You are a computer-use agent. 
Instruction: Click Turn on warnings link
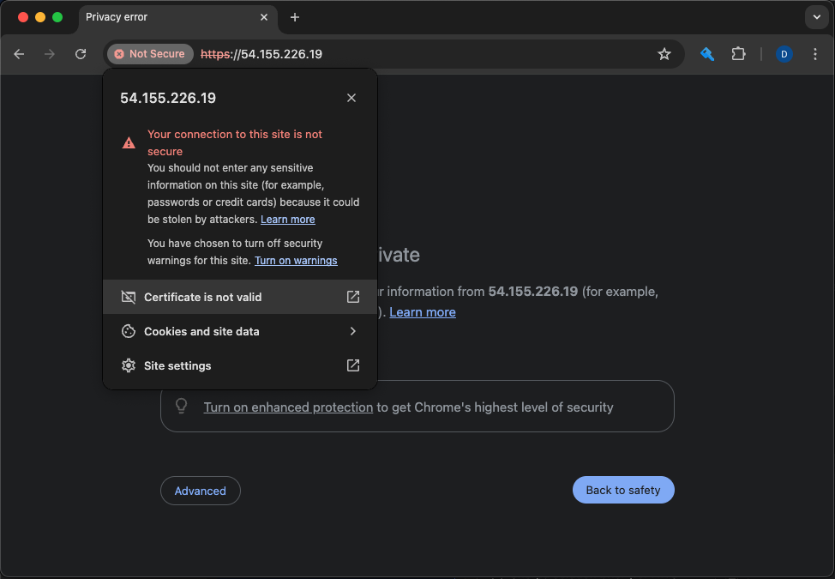[296, 261]
